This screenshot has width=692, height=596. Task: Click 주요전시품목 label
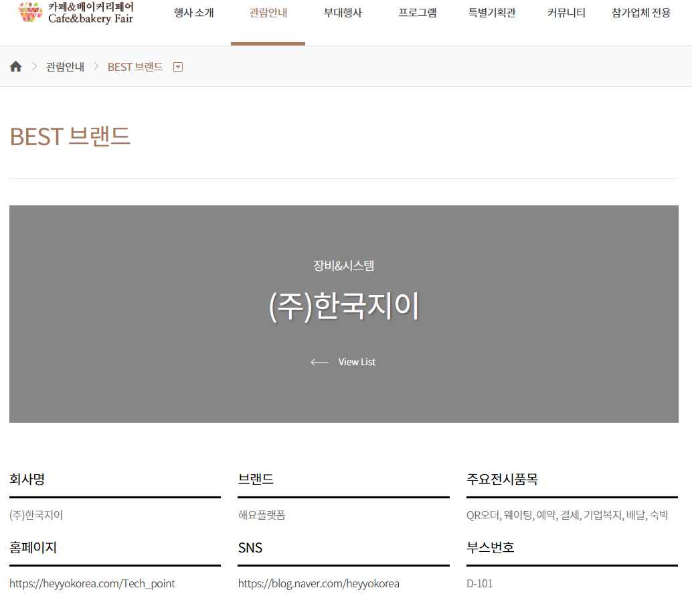502,479
